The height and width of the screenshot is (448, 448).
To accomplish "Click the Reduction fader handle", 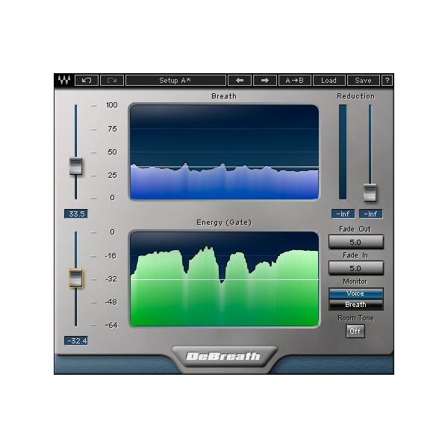I will (x=370, y=192).
